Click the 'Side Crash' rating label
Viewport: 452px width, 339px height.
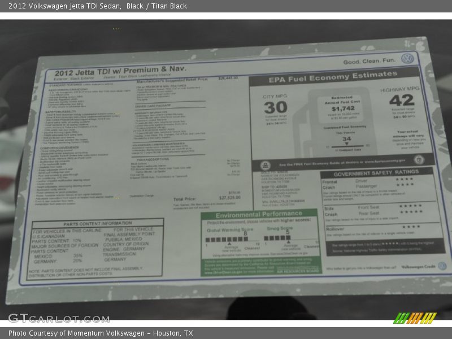click(x=331, y=211)
